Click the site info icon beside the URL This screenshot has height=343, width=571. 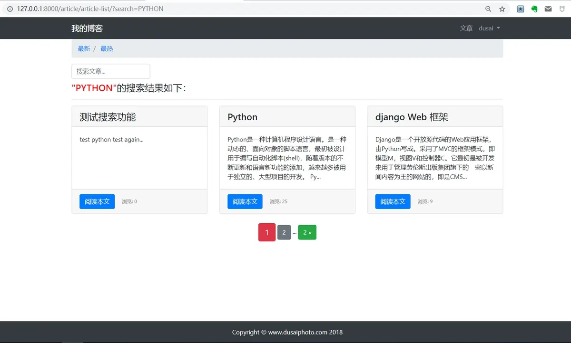click(x=10, y=9)
